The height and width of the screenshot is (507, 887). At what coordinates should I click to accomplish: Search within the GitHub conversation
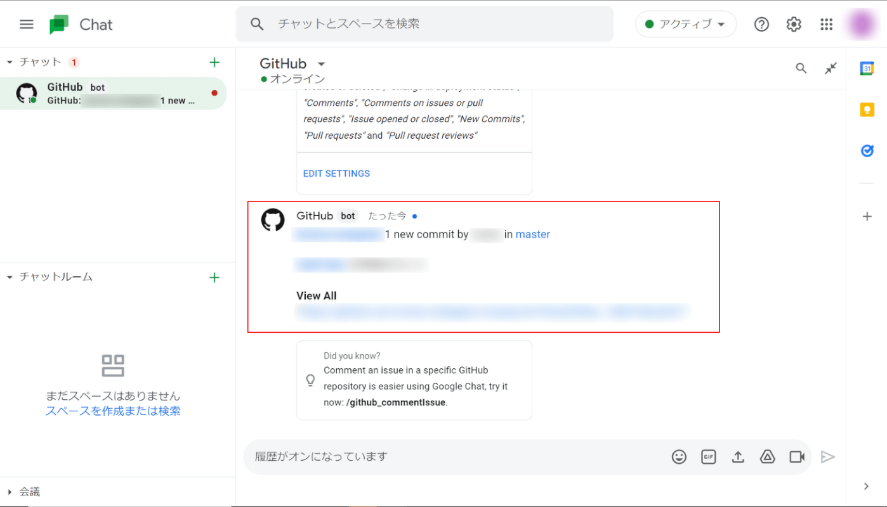(x=801, y=68)
